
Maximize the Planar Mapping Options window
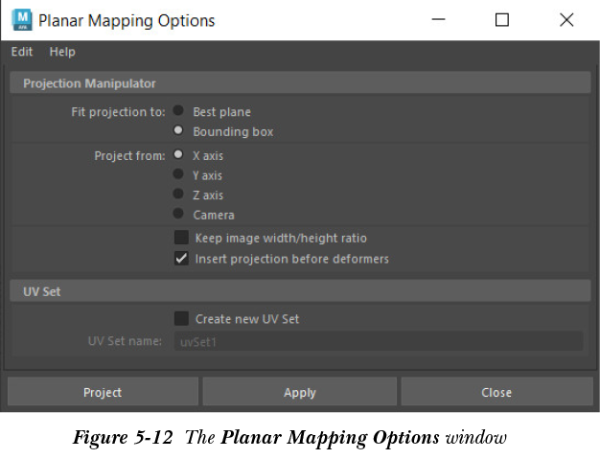tap(501, 20)
